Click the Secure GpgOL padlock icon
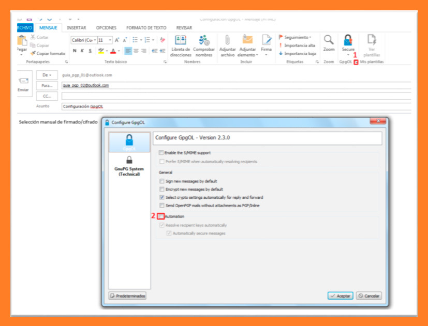This screenshot has height=326, width=428. coord(348,41)
